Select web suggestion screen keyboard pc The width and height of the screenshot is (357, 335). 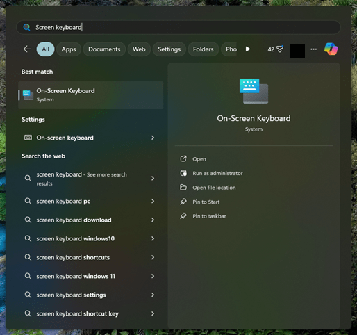pos(91,201)
